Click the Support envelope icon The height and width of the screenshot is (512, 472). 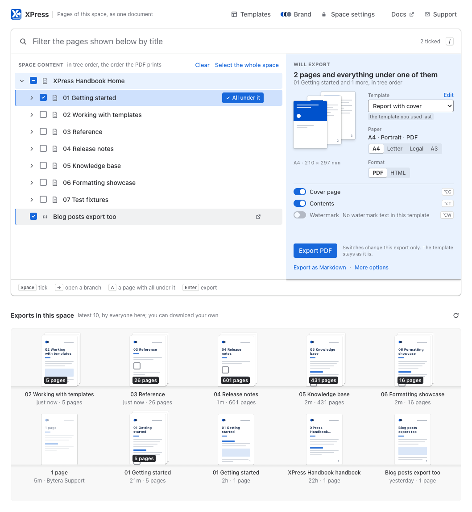click(x=427, y=14)
